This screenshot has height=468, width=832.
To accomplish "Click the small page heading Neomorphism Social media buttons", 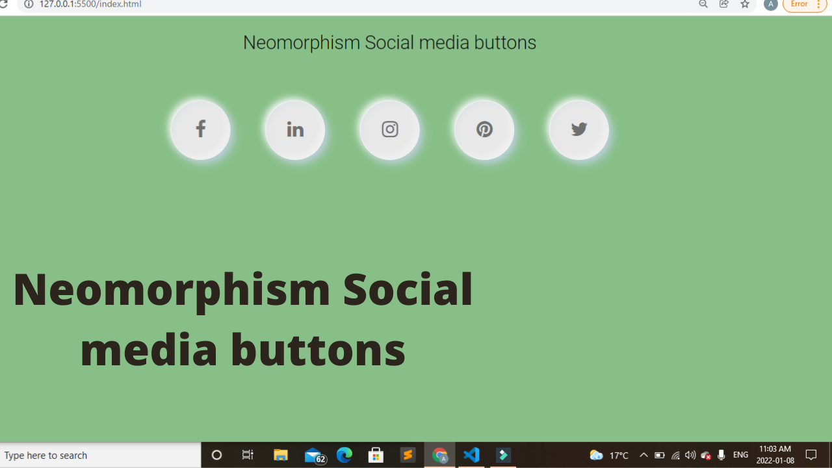I will click(x=389, y=43).
